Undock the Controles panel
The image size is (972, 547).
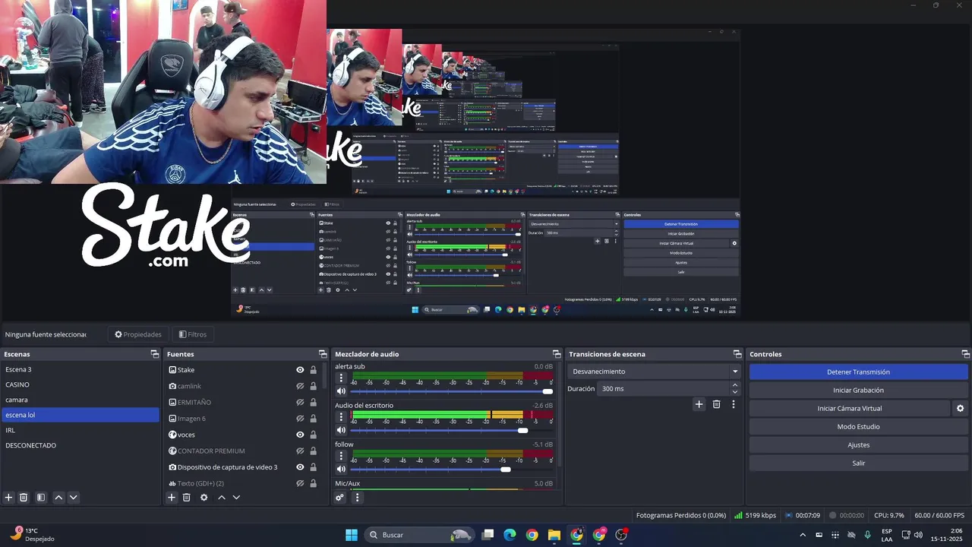(966, 354)
